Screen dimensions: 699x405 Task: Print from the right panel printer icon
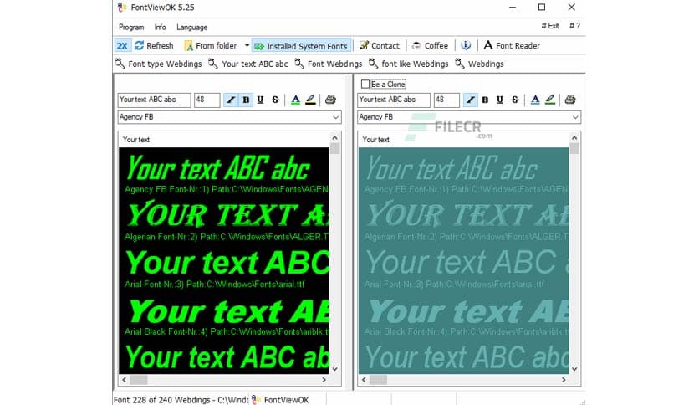[570, 100]
